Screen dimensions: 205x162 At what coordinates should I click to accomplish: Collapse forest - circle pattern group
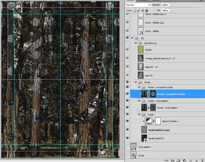[139, 101]
